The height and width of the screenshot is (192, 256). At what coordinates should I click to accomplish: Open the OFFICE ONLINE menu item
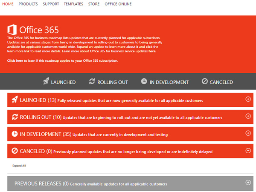118,4
